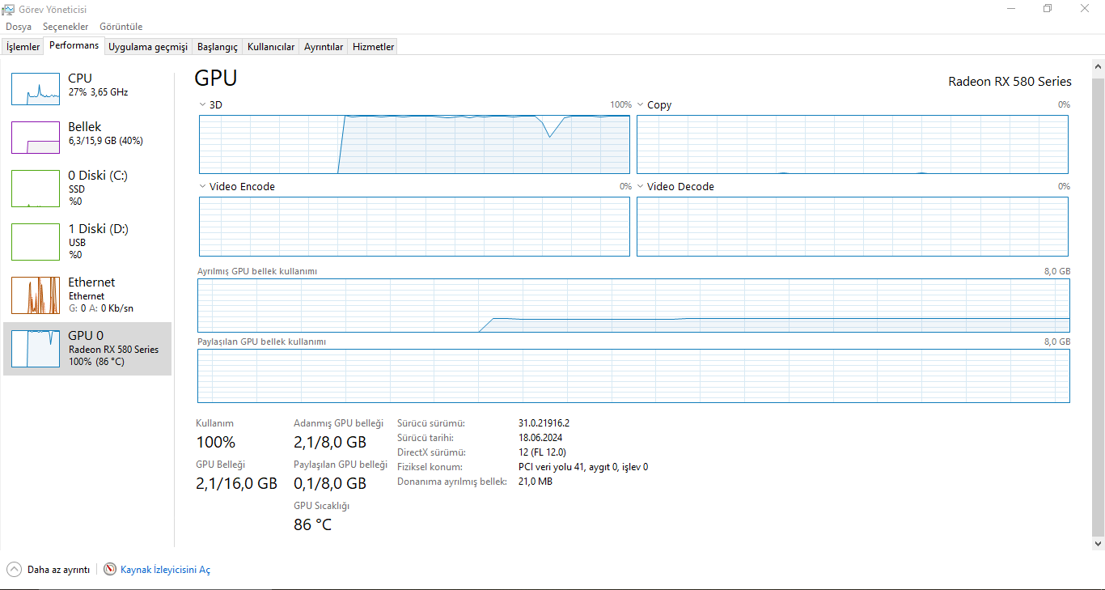Viewport: 1105px width, 590px height.
Task: Click the Sürücü sürümü label
Action: (x=431, y=423)
